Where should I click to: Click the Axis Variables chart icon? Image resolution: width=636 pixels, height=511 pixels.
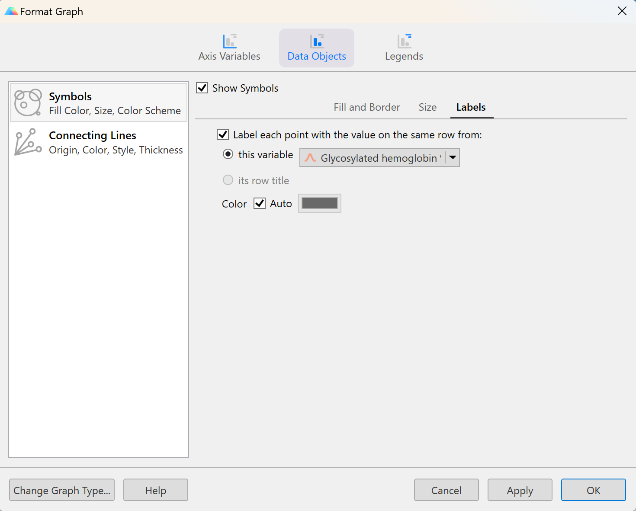click(x=229, y=42)
